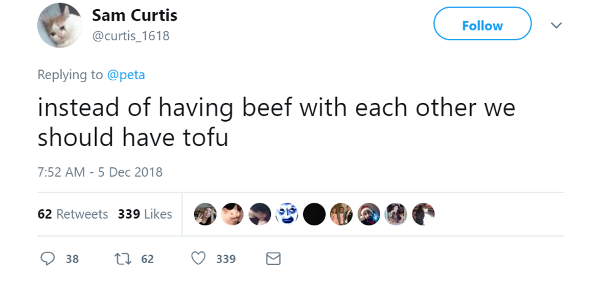This screenshot has width=598, height=291.
Task: Click the tweet text about beef and tofu
Action: coord(276,122)
